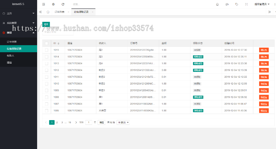Switch to the 订单列表 tab

(59, 12)
